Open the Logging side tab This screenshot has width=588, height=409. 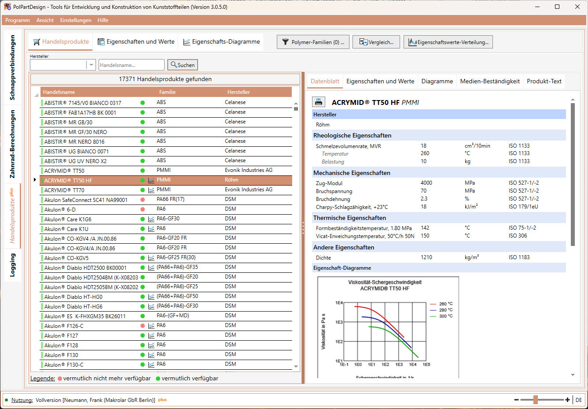click(12, 265)
